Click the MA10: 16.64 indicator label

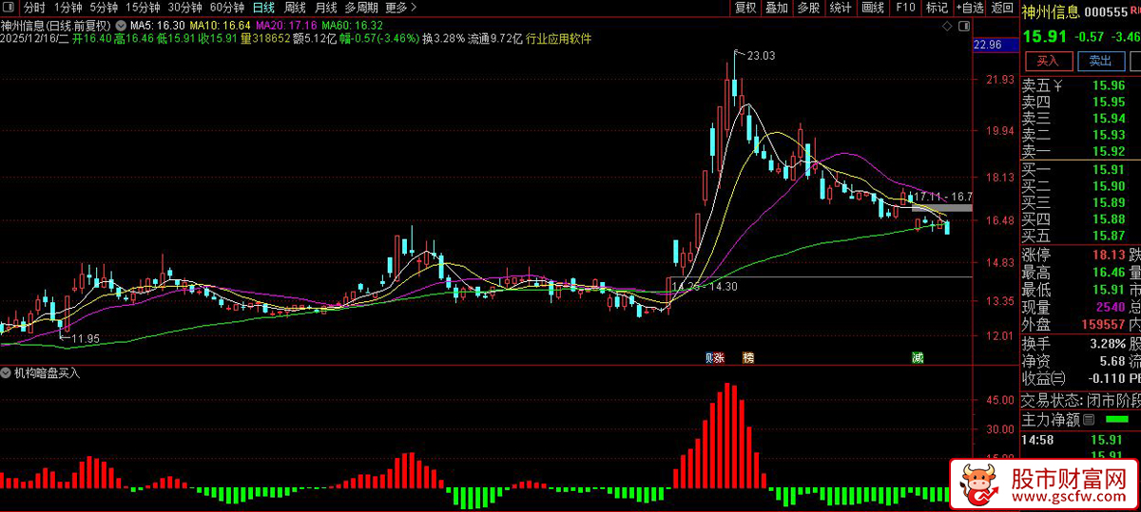(221, 25)
